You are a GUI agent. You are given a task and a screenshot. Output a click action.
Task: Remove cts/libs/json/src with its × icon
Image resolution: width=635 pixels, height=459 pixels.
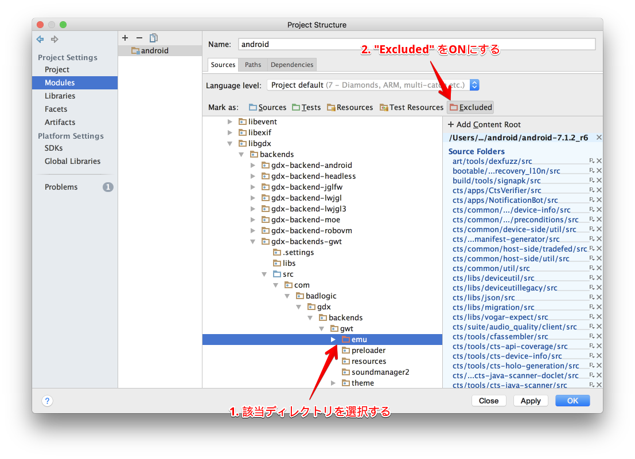click(x=599, y=297)
